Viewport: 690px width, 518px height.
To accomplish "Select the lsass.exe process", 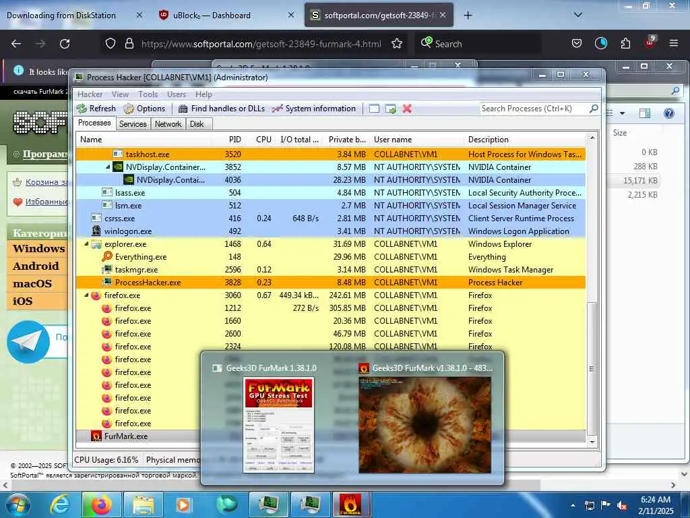I will [x=330, y=192].
